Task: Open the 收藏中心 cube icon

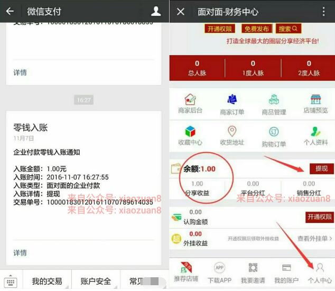Action: tap(190, 131)
